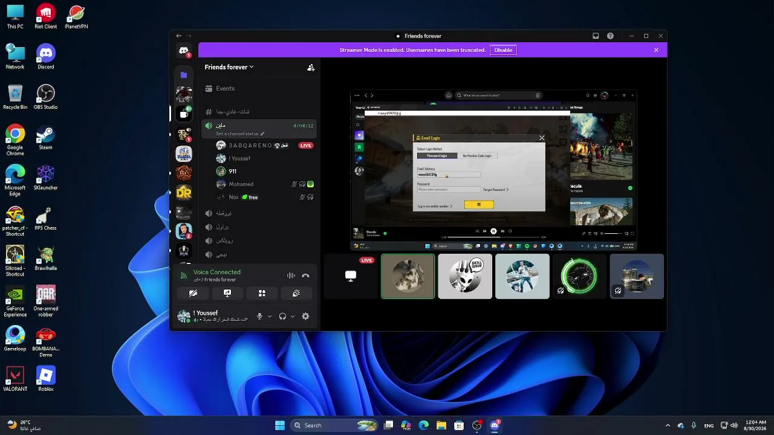Focus the shared screen stream view
The height and width of the screenshot is (435, 774).
494,170
